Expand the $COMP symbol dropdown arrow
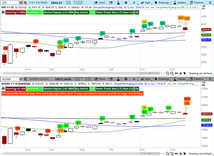This screenshot has width=214, height=156. pyautogui.click(x=21, y=79)
